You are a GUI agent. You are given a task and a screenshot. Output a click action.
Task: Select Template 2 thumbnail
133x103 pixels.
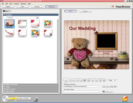click(22, 24)
